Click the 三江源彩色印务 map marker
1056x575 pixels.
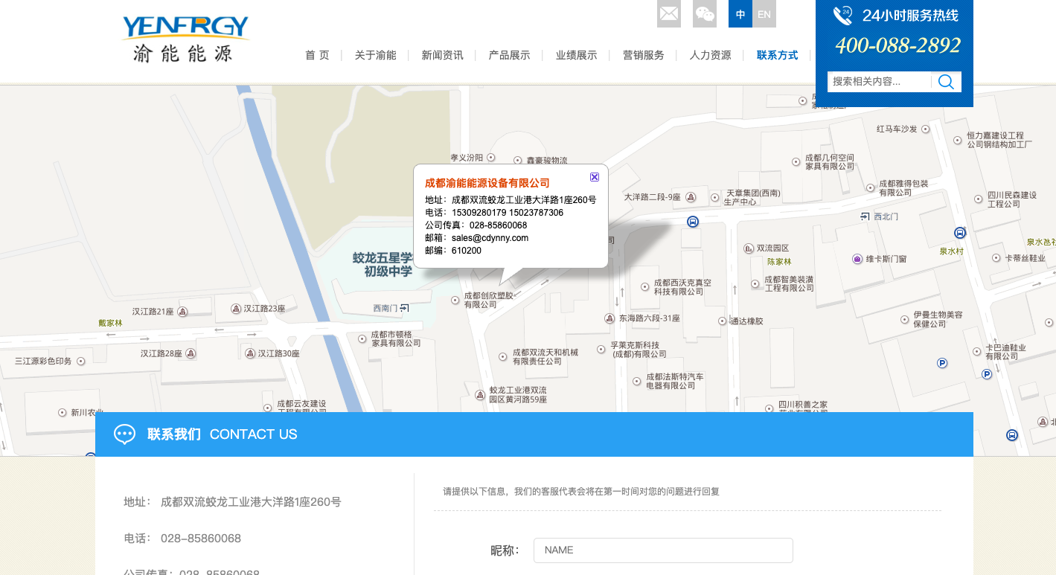click(x=81, y=361)
